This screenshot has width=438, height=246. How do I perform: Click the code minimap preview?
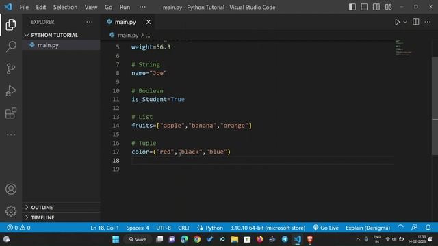pos(404,48)
